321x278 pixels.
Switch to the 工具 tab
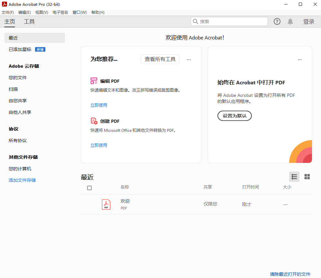(x=29, y=21)
